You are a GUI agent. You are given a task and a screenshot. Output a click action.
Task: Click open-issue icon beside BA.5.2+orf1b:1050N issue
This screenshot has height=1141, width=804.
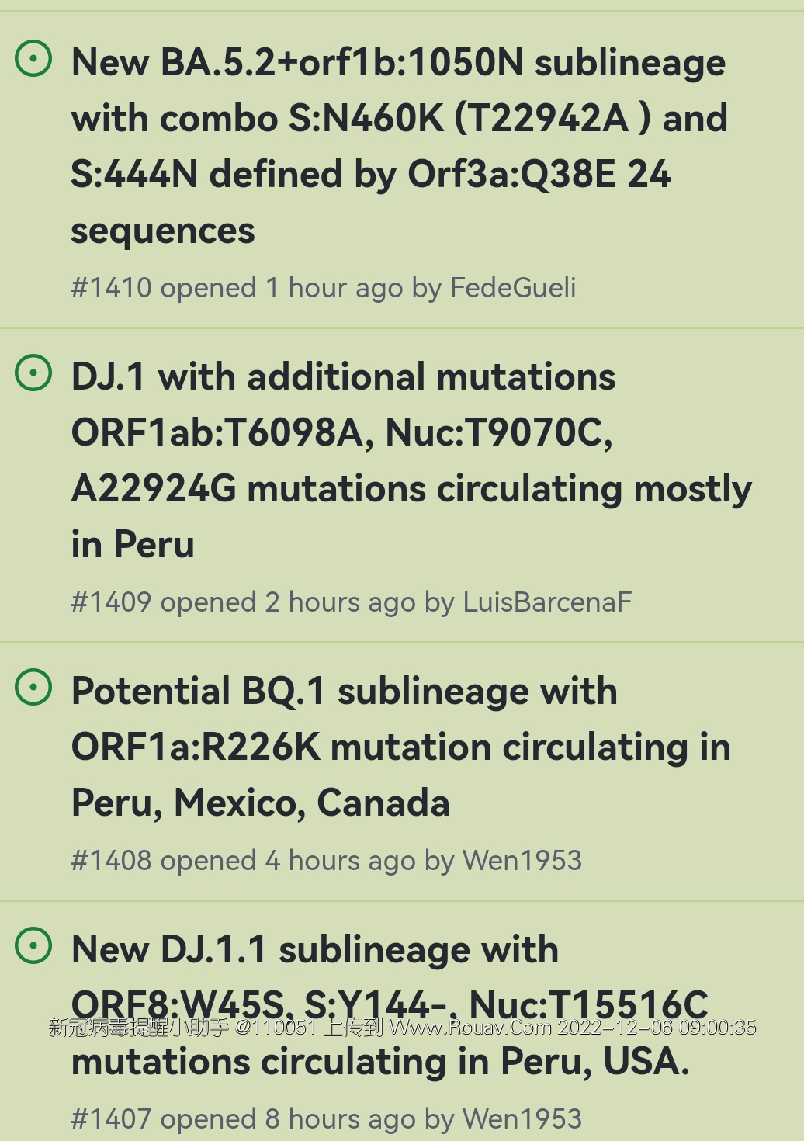tap(34, 59)
